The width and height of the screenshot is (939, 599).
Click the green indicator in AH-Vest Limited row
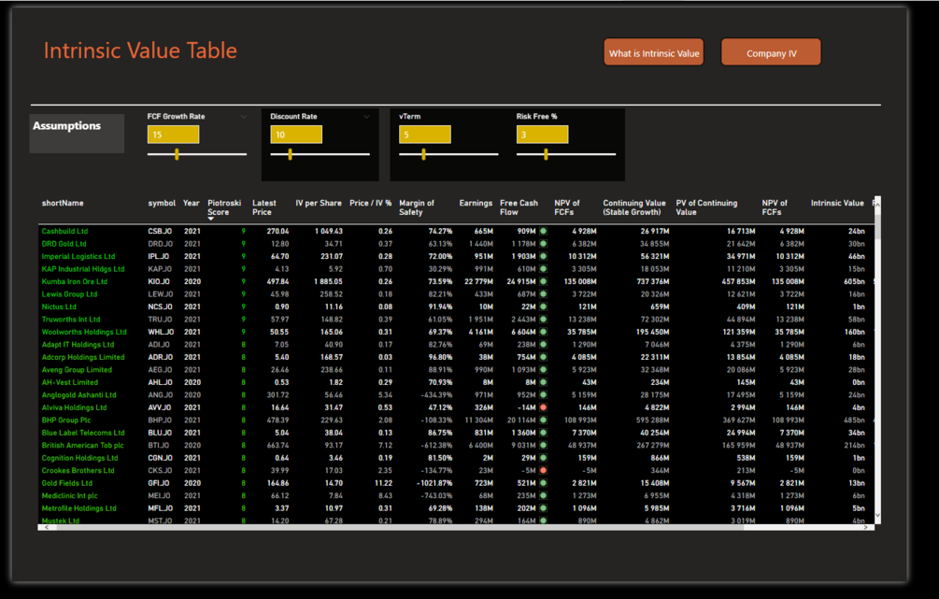click(543, 382)
